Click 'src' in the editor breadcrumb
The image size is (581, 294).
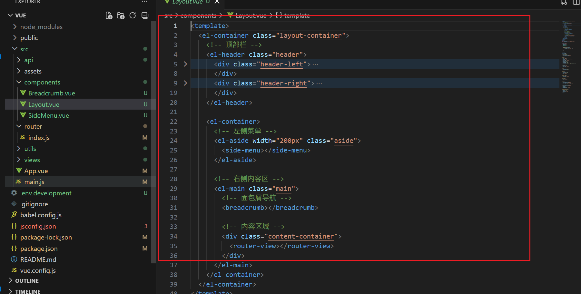click(x=168, y=15)
